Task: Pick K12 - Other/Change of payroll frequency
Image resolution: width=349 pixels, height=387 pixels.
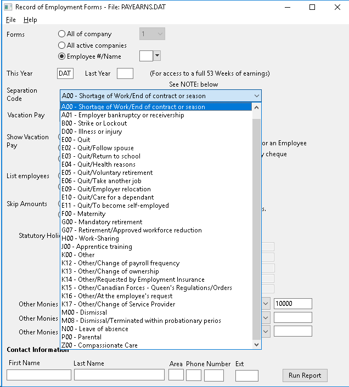Action: pos(156,263)
